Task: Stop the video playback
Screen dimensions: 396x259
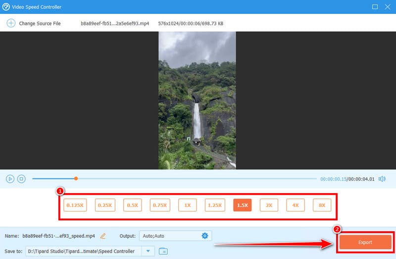Action: 21,179
